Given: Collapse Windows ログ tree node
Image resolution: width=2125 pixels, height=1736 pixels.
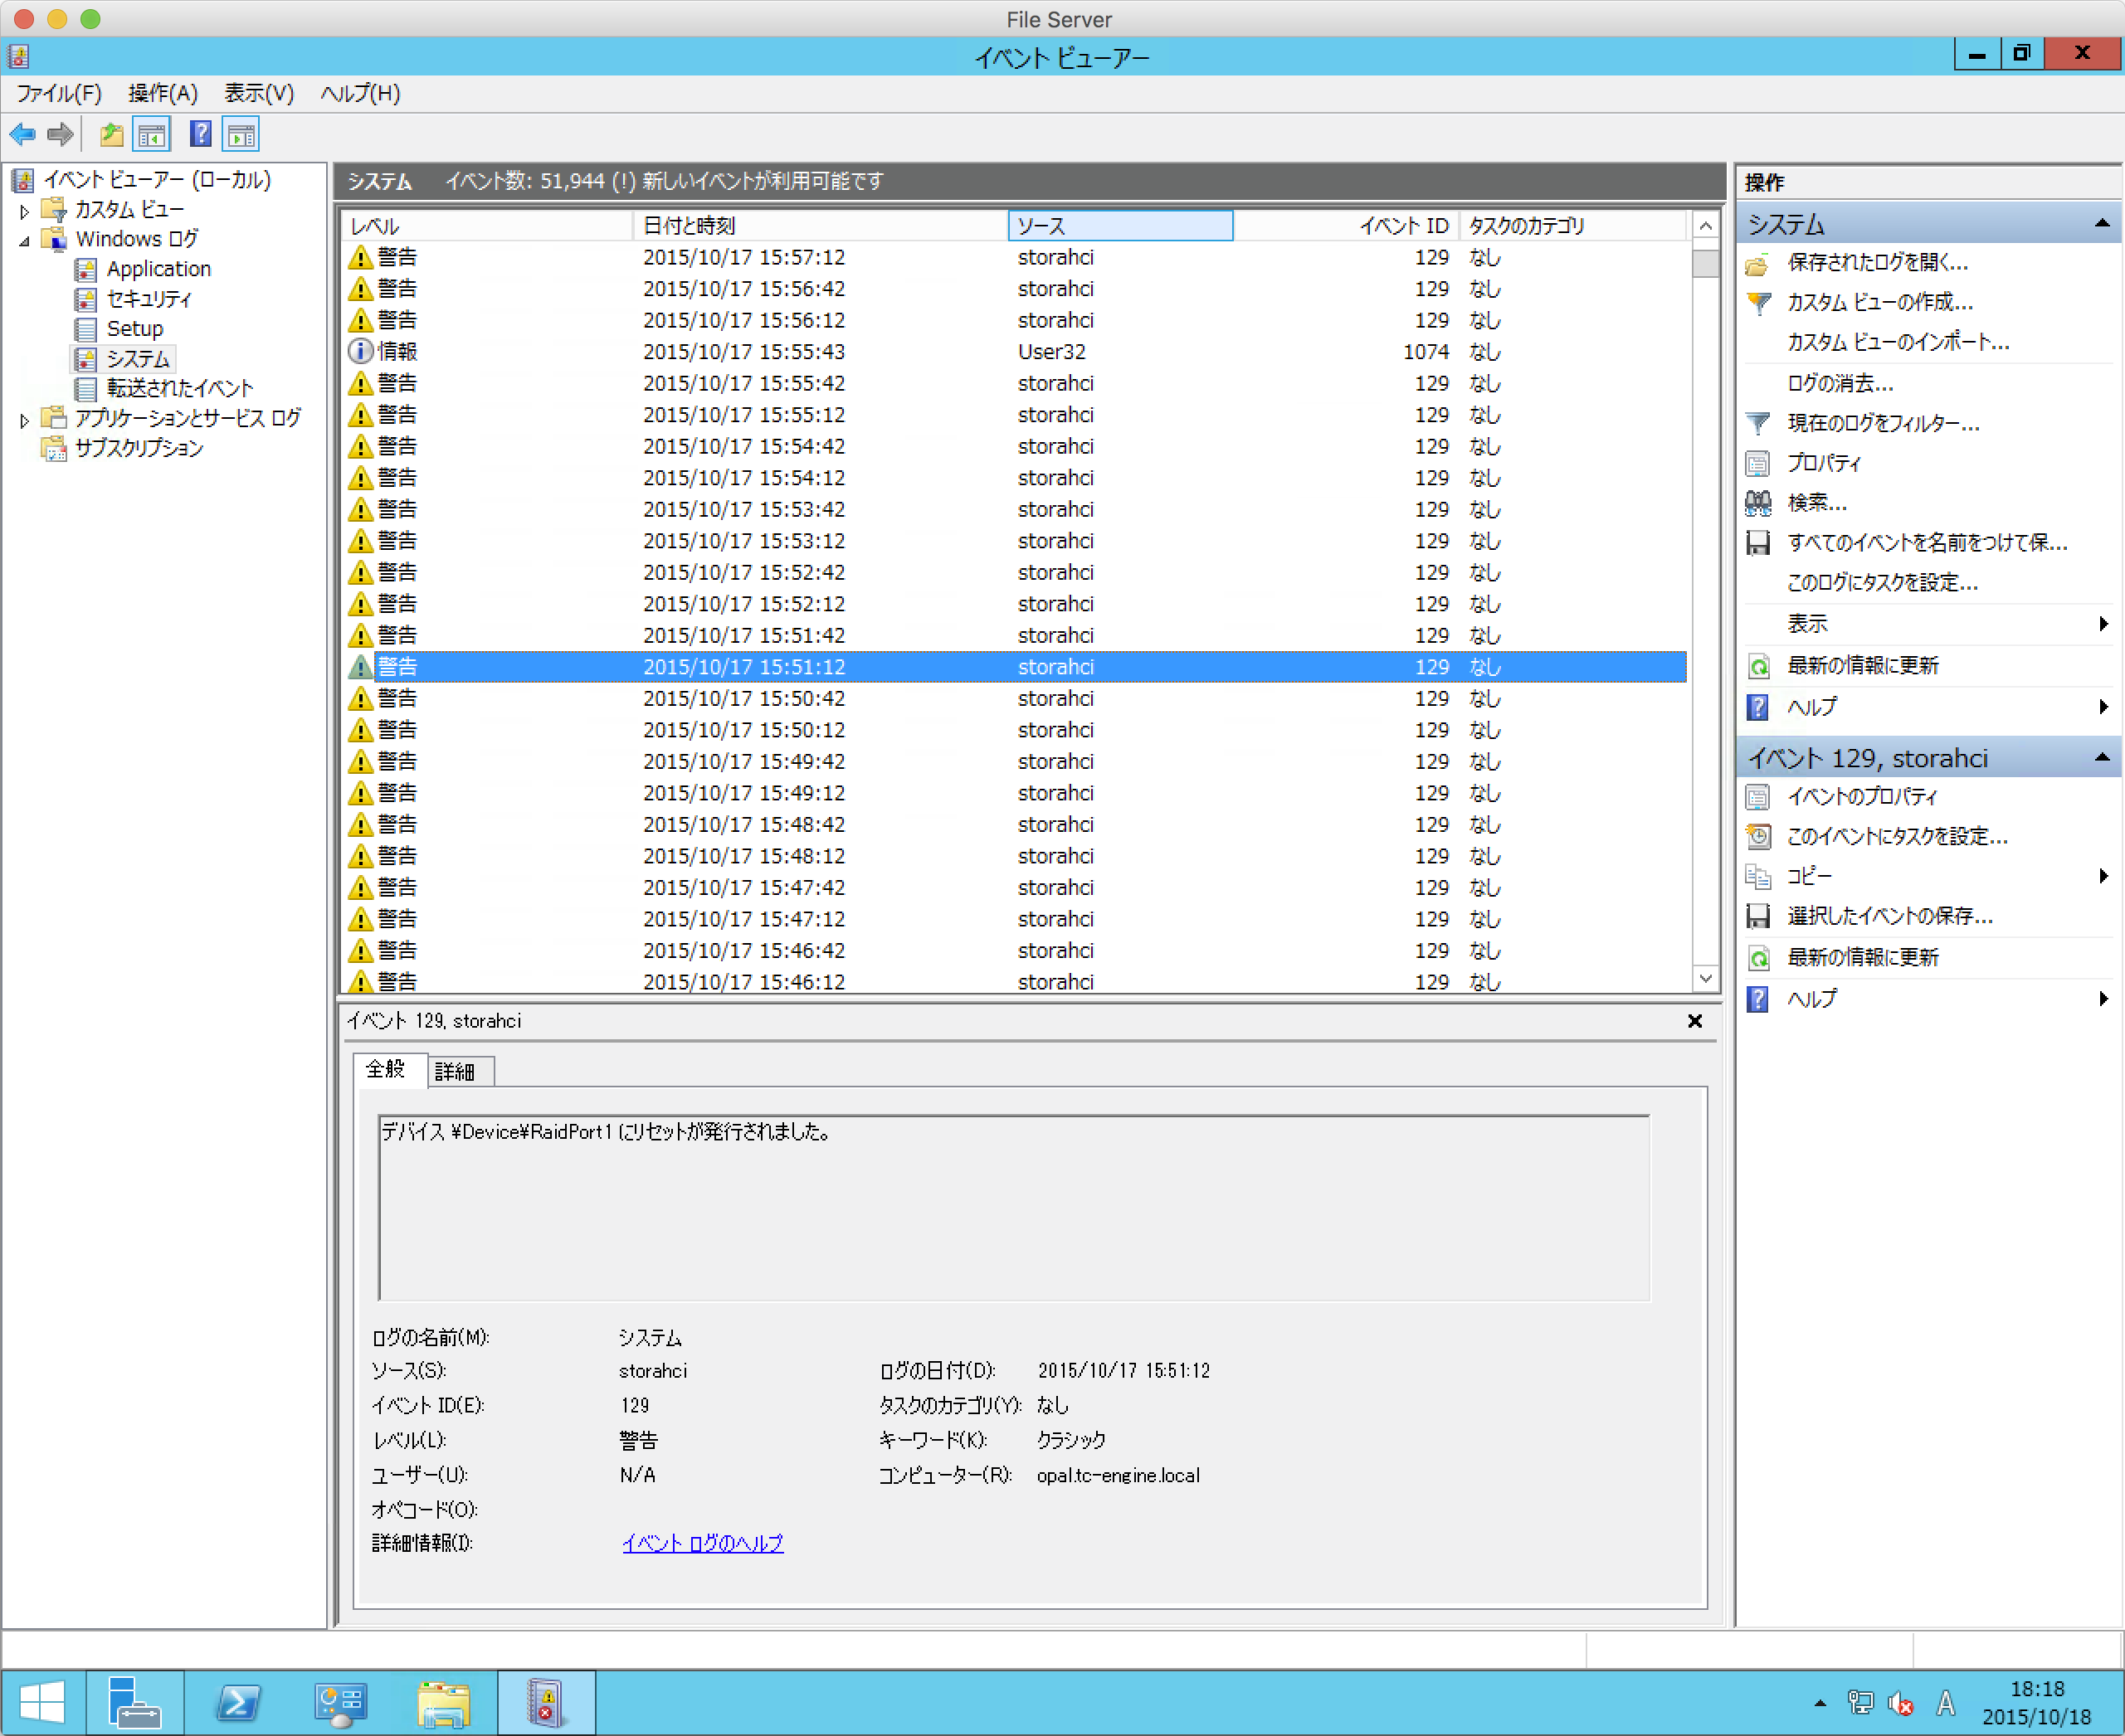Looking at the screenshot, I should click(x=24, y=241).
